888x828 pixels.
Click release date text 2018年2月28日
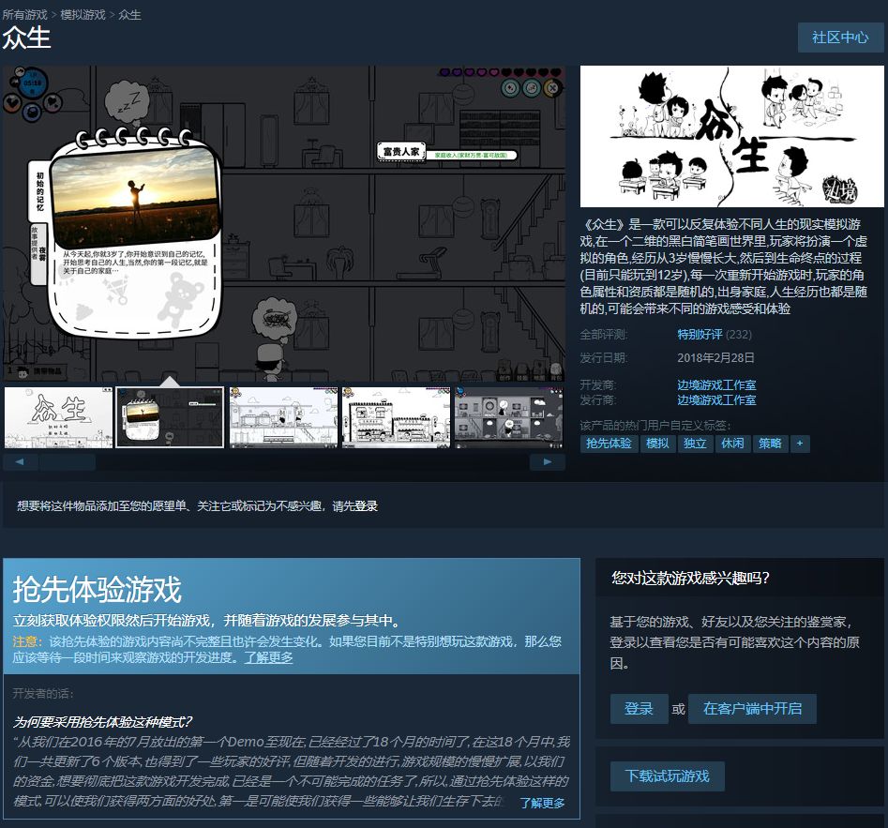tap(715, 358)
